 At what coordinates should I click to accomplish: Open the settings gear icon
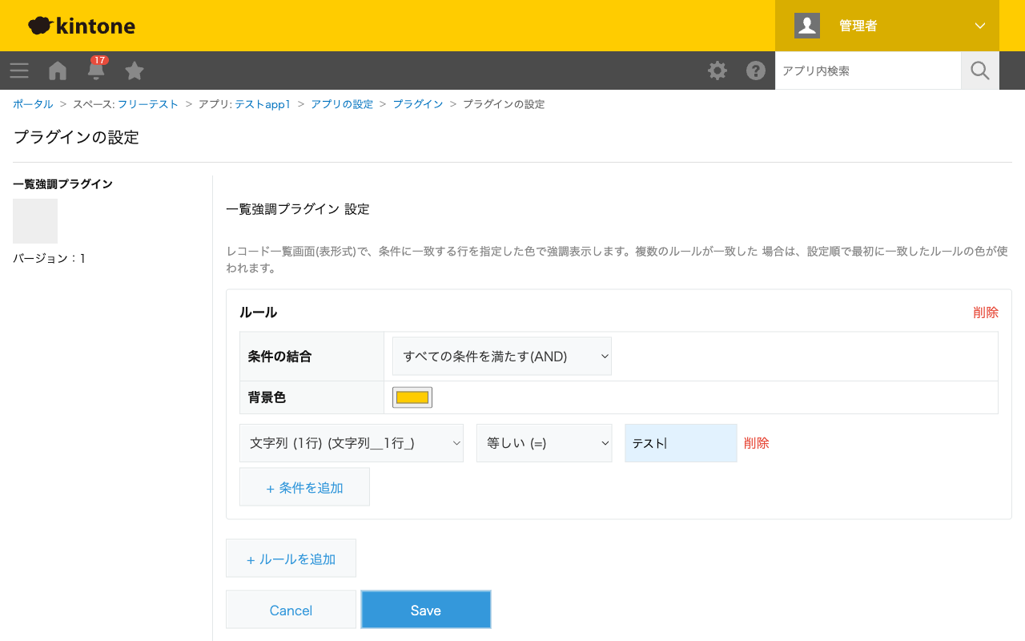tap(717, 71)
